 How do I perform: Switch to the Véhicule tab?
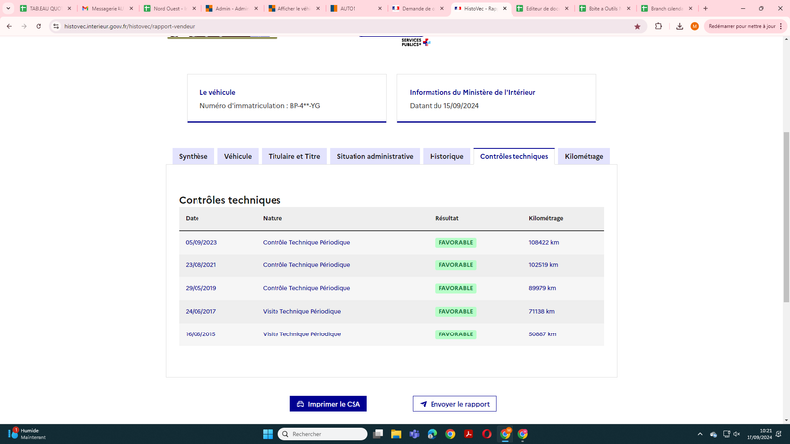tap(238, 156)
